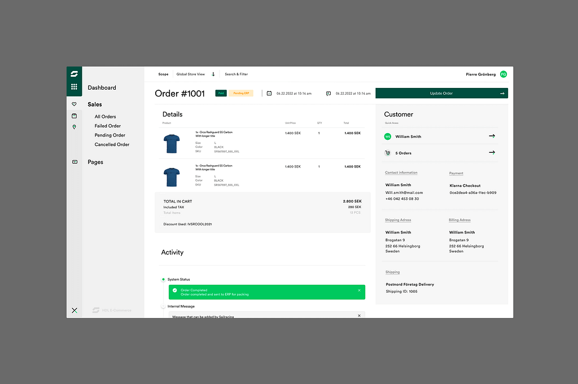Viewport: 578px width, 384px height.
Task: Click the pages icon beside Pages
Action: (74, 162)
